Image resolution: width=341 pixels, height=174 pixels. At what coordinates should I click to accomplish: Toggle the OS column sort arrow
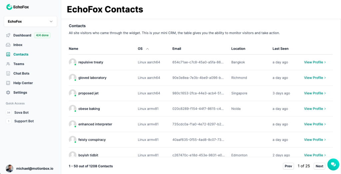[x=148, y=49]
